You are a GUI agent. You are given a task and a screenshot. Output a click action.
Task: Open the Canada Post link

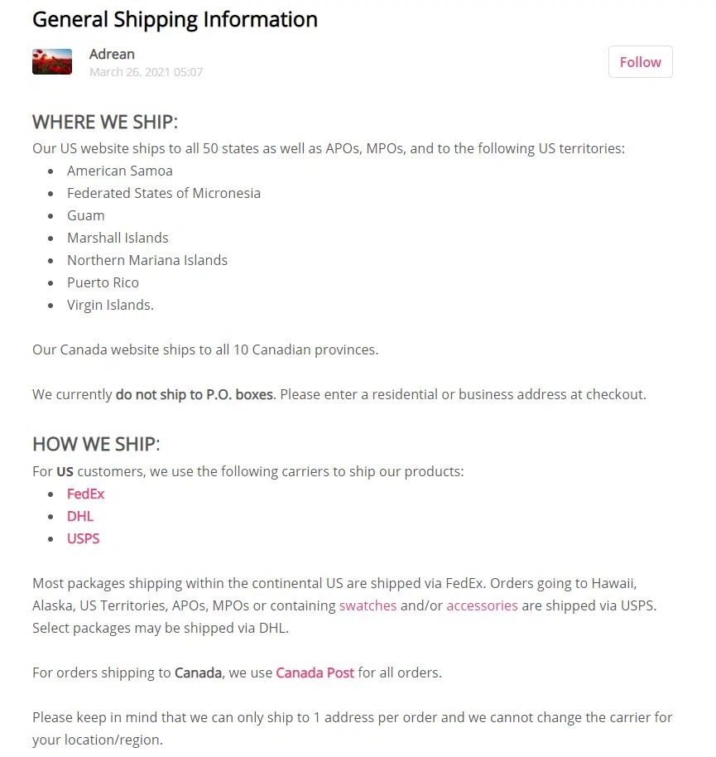315,673
